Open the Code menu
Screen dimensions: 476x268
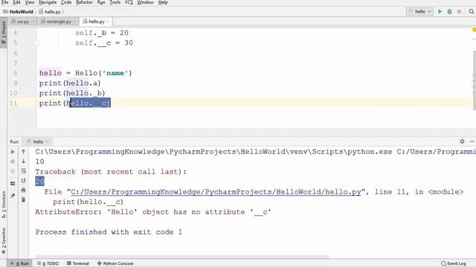click(x=66, y=2)
